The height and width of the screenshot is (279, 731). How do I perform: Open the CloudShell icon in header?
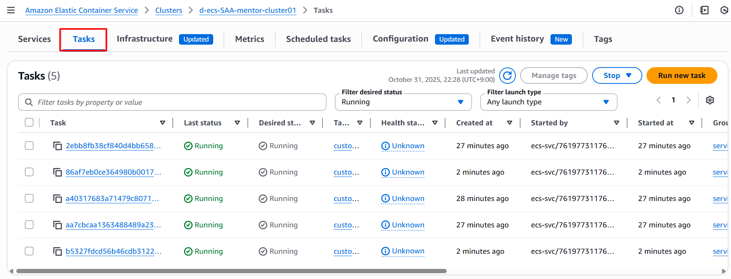coord(704,10)
